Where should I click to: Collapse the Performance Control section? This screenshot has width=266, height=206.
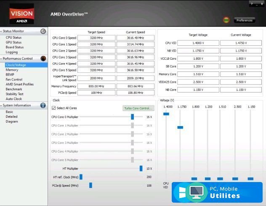click(1, 58)
